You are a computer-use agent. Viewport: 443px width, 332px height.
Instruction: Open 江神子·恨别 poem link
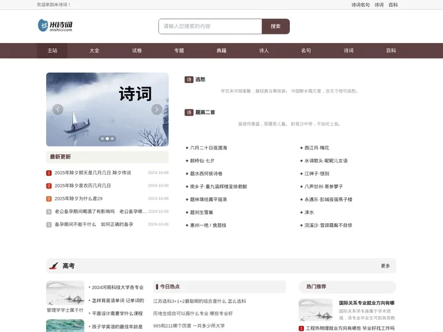(317, 174)
